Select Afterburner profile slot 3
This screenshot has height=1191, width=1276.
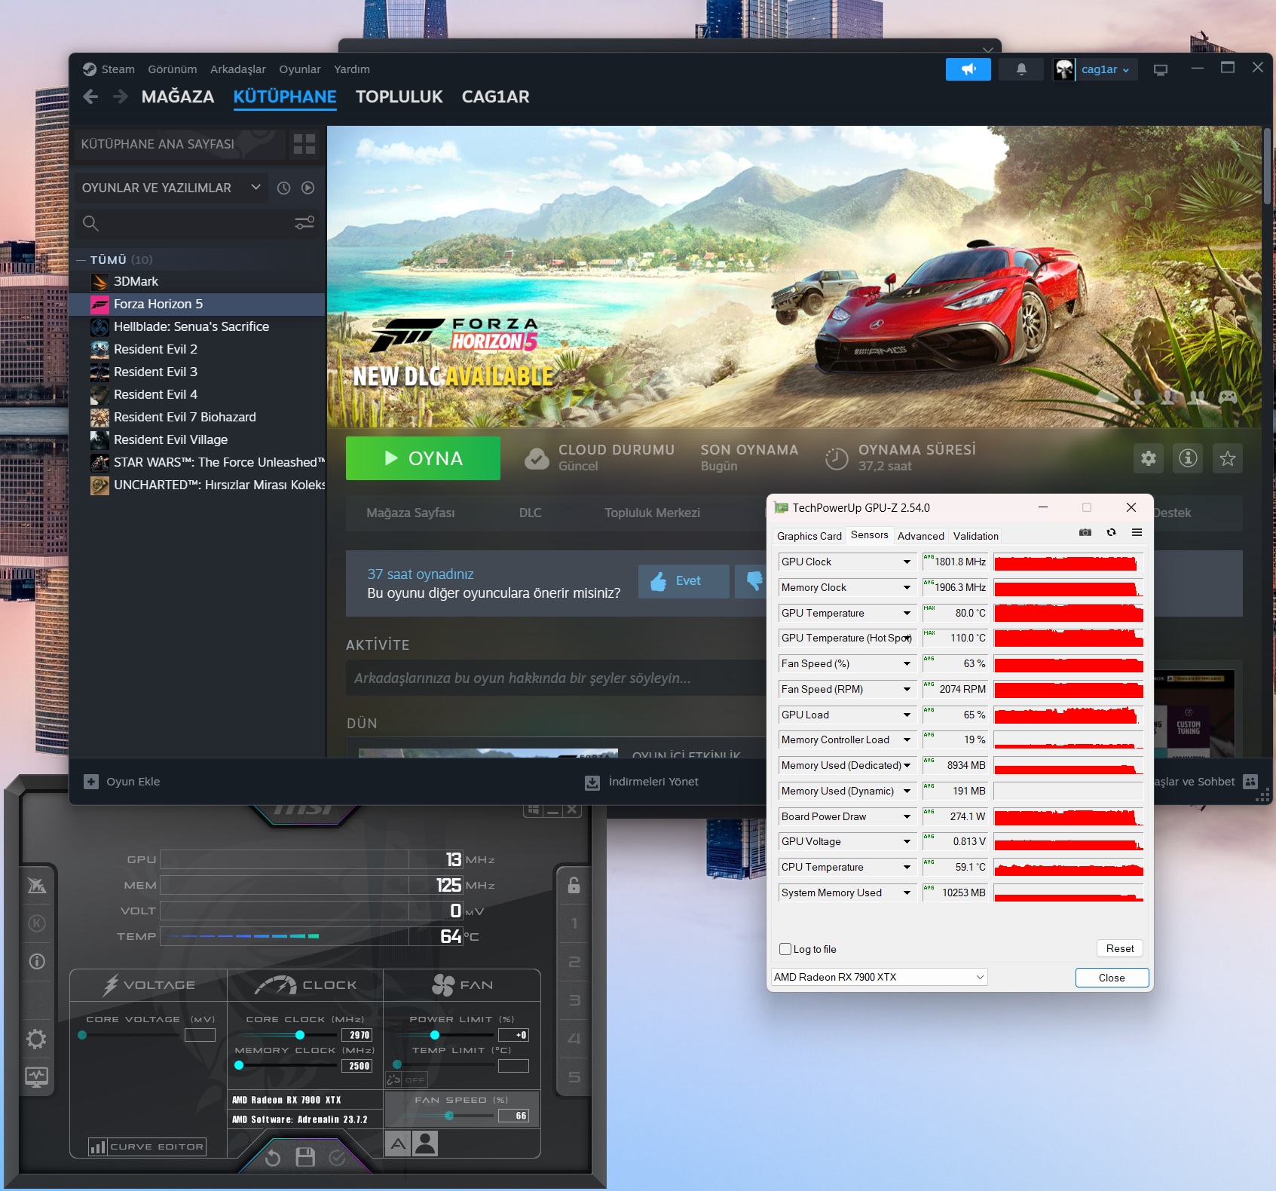pos(574,1000)
